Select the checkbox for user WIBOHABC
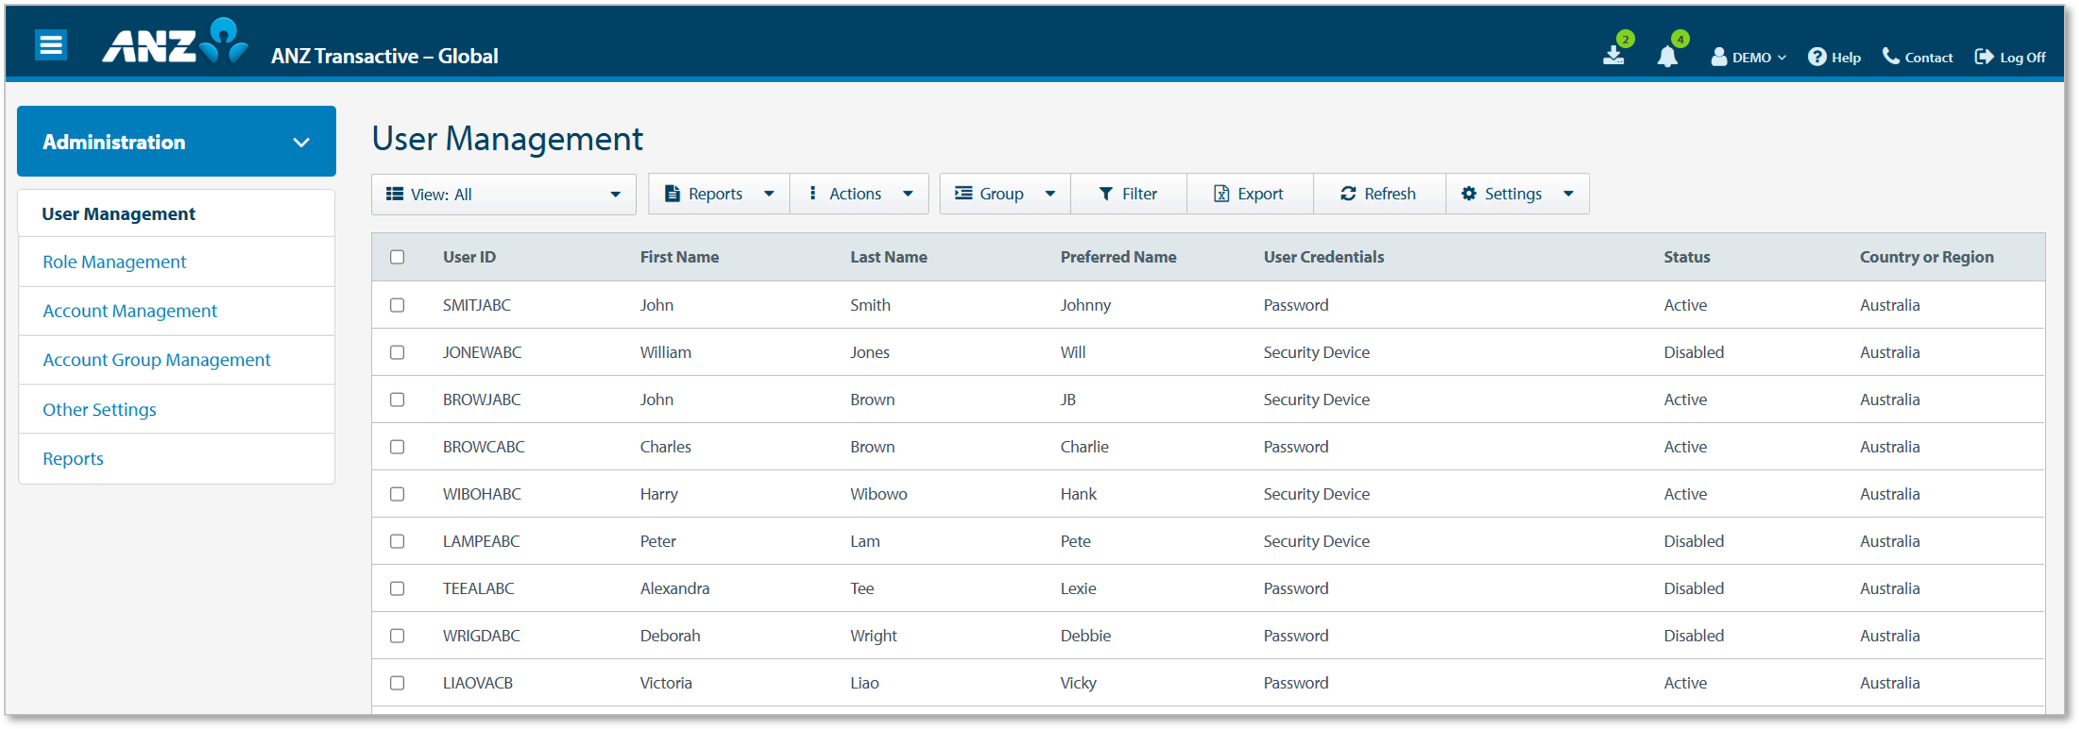2079x729 pixels. 397,493
